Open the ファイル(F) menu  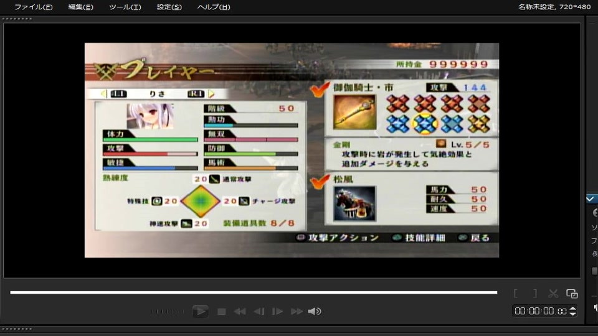tap(34, 7)
